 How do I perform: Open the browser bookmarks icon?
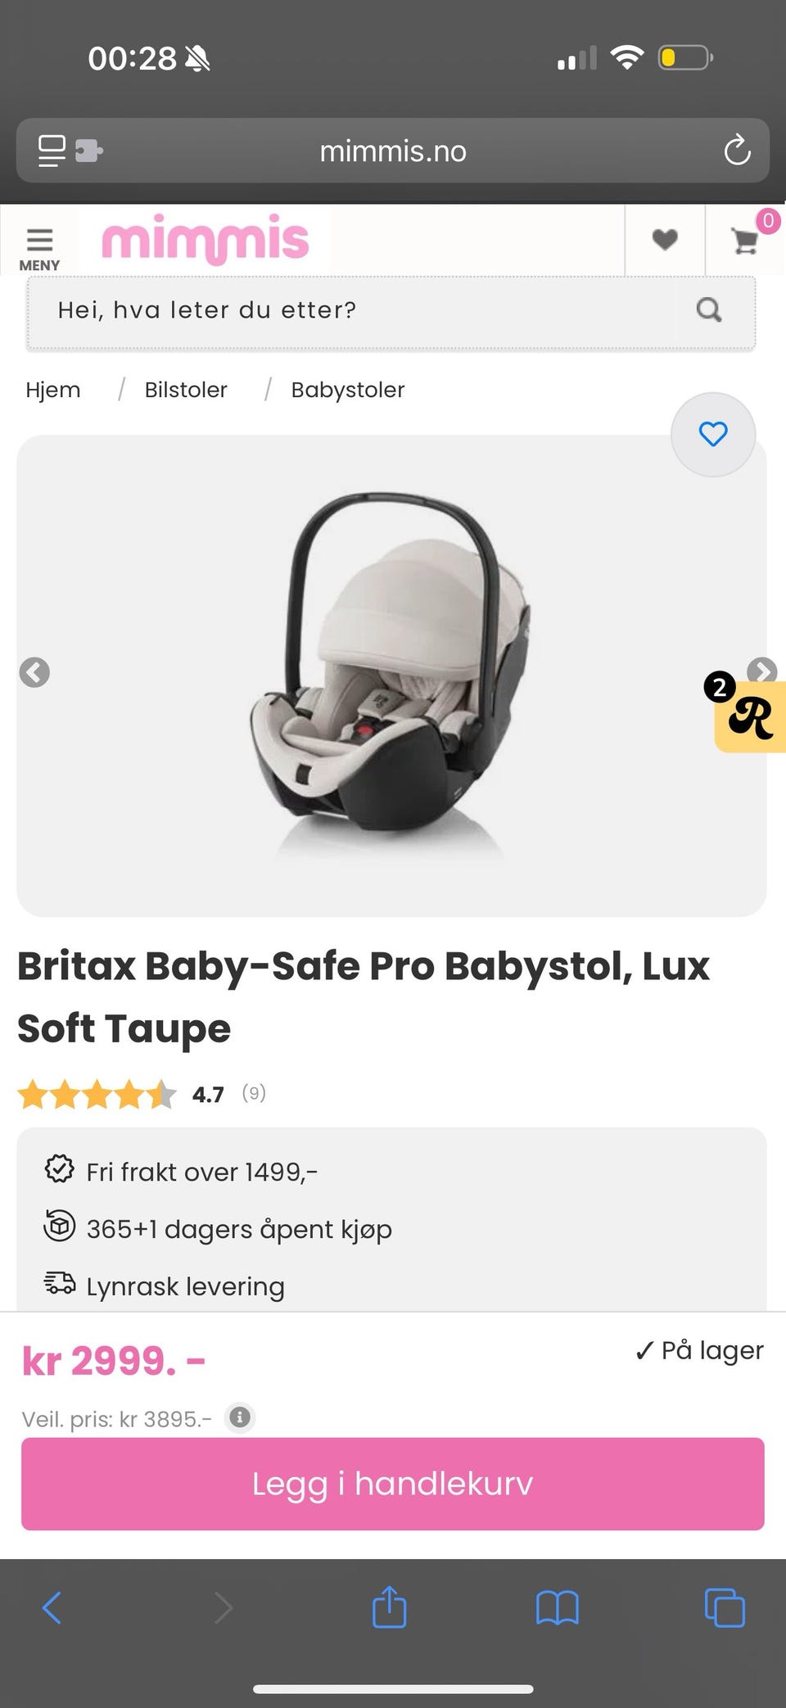[x=558, y=1608]
